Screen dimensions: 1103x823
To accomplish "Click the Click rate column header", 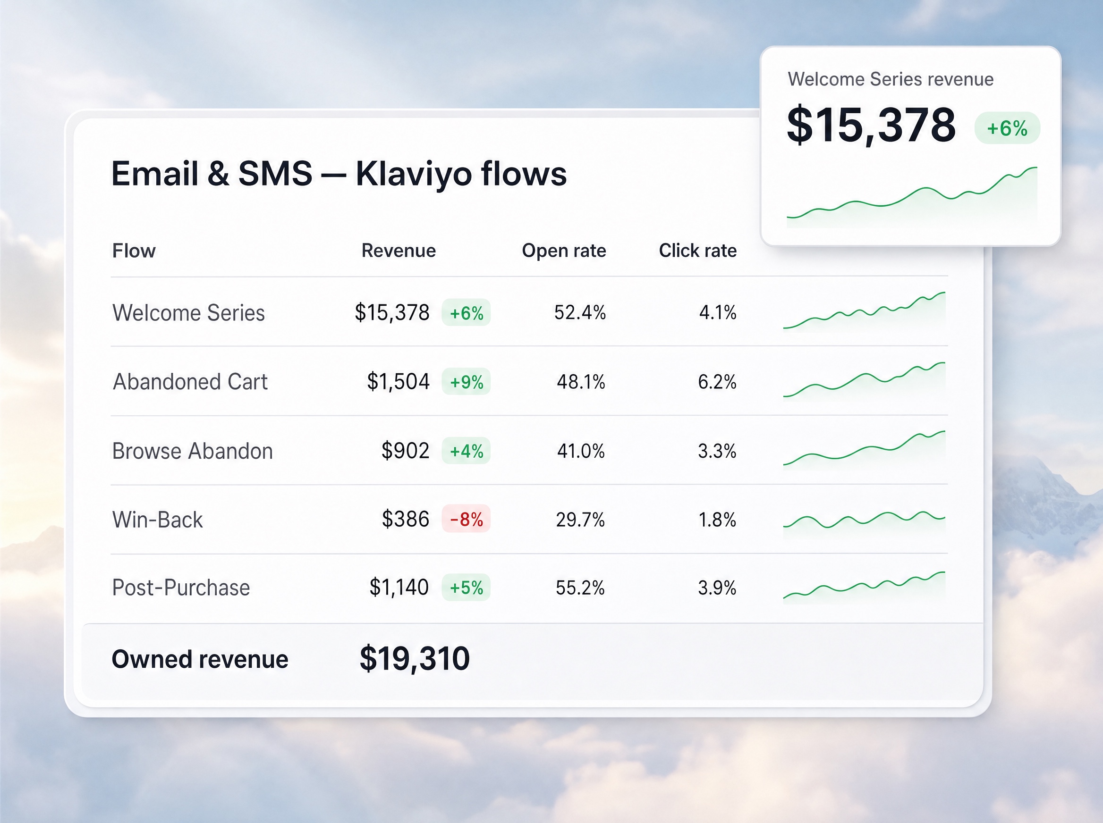I will [697, 251].
